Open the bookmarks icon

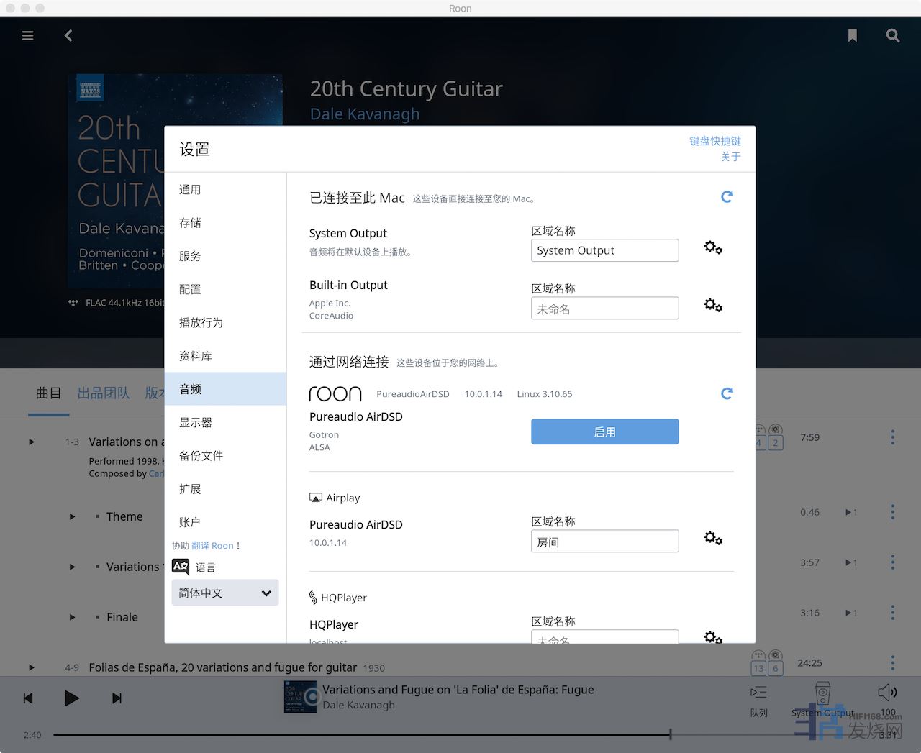pos(853,35)
